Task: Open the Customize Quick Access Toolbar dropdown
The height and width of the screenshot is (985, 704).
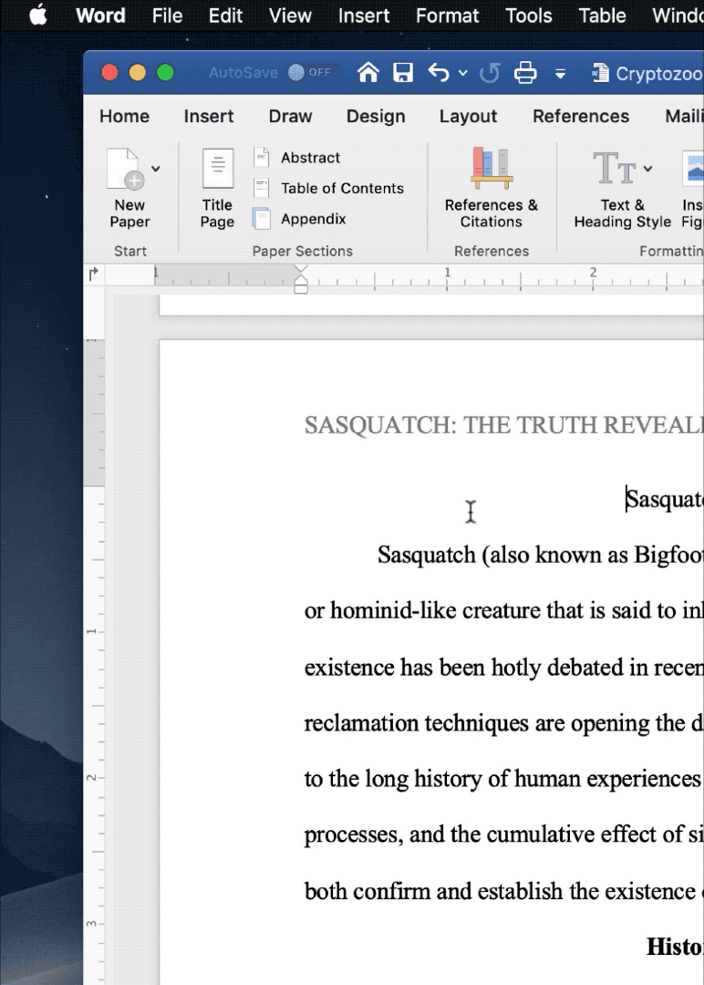Action: [560, 73]
